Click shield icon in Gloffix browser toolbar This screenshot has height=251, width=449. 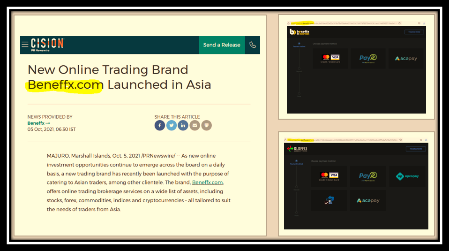421,140
